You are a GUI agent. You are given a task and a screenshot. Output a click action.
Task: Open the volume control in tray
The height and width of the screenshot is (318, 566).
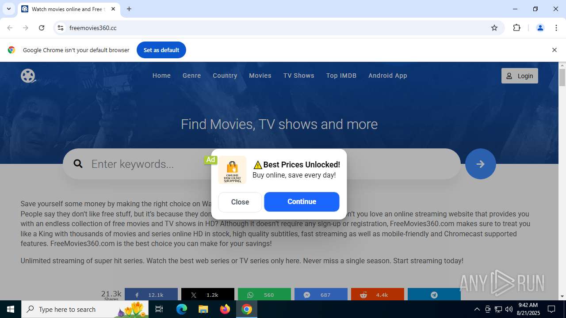click(509, 309)
